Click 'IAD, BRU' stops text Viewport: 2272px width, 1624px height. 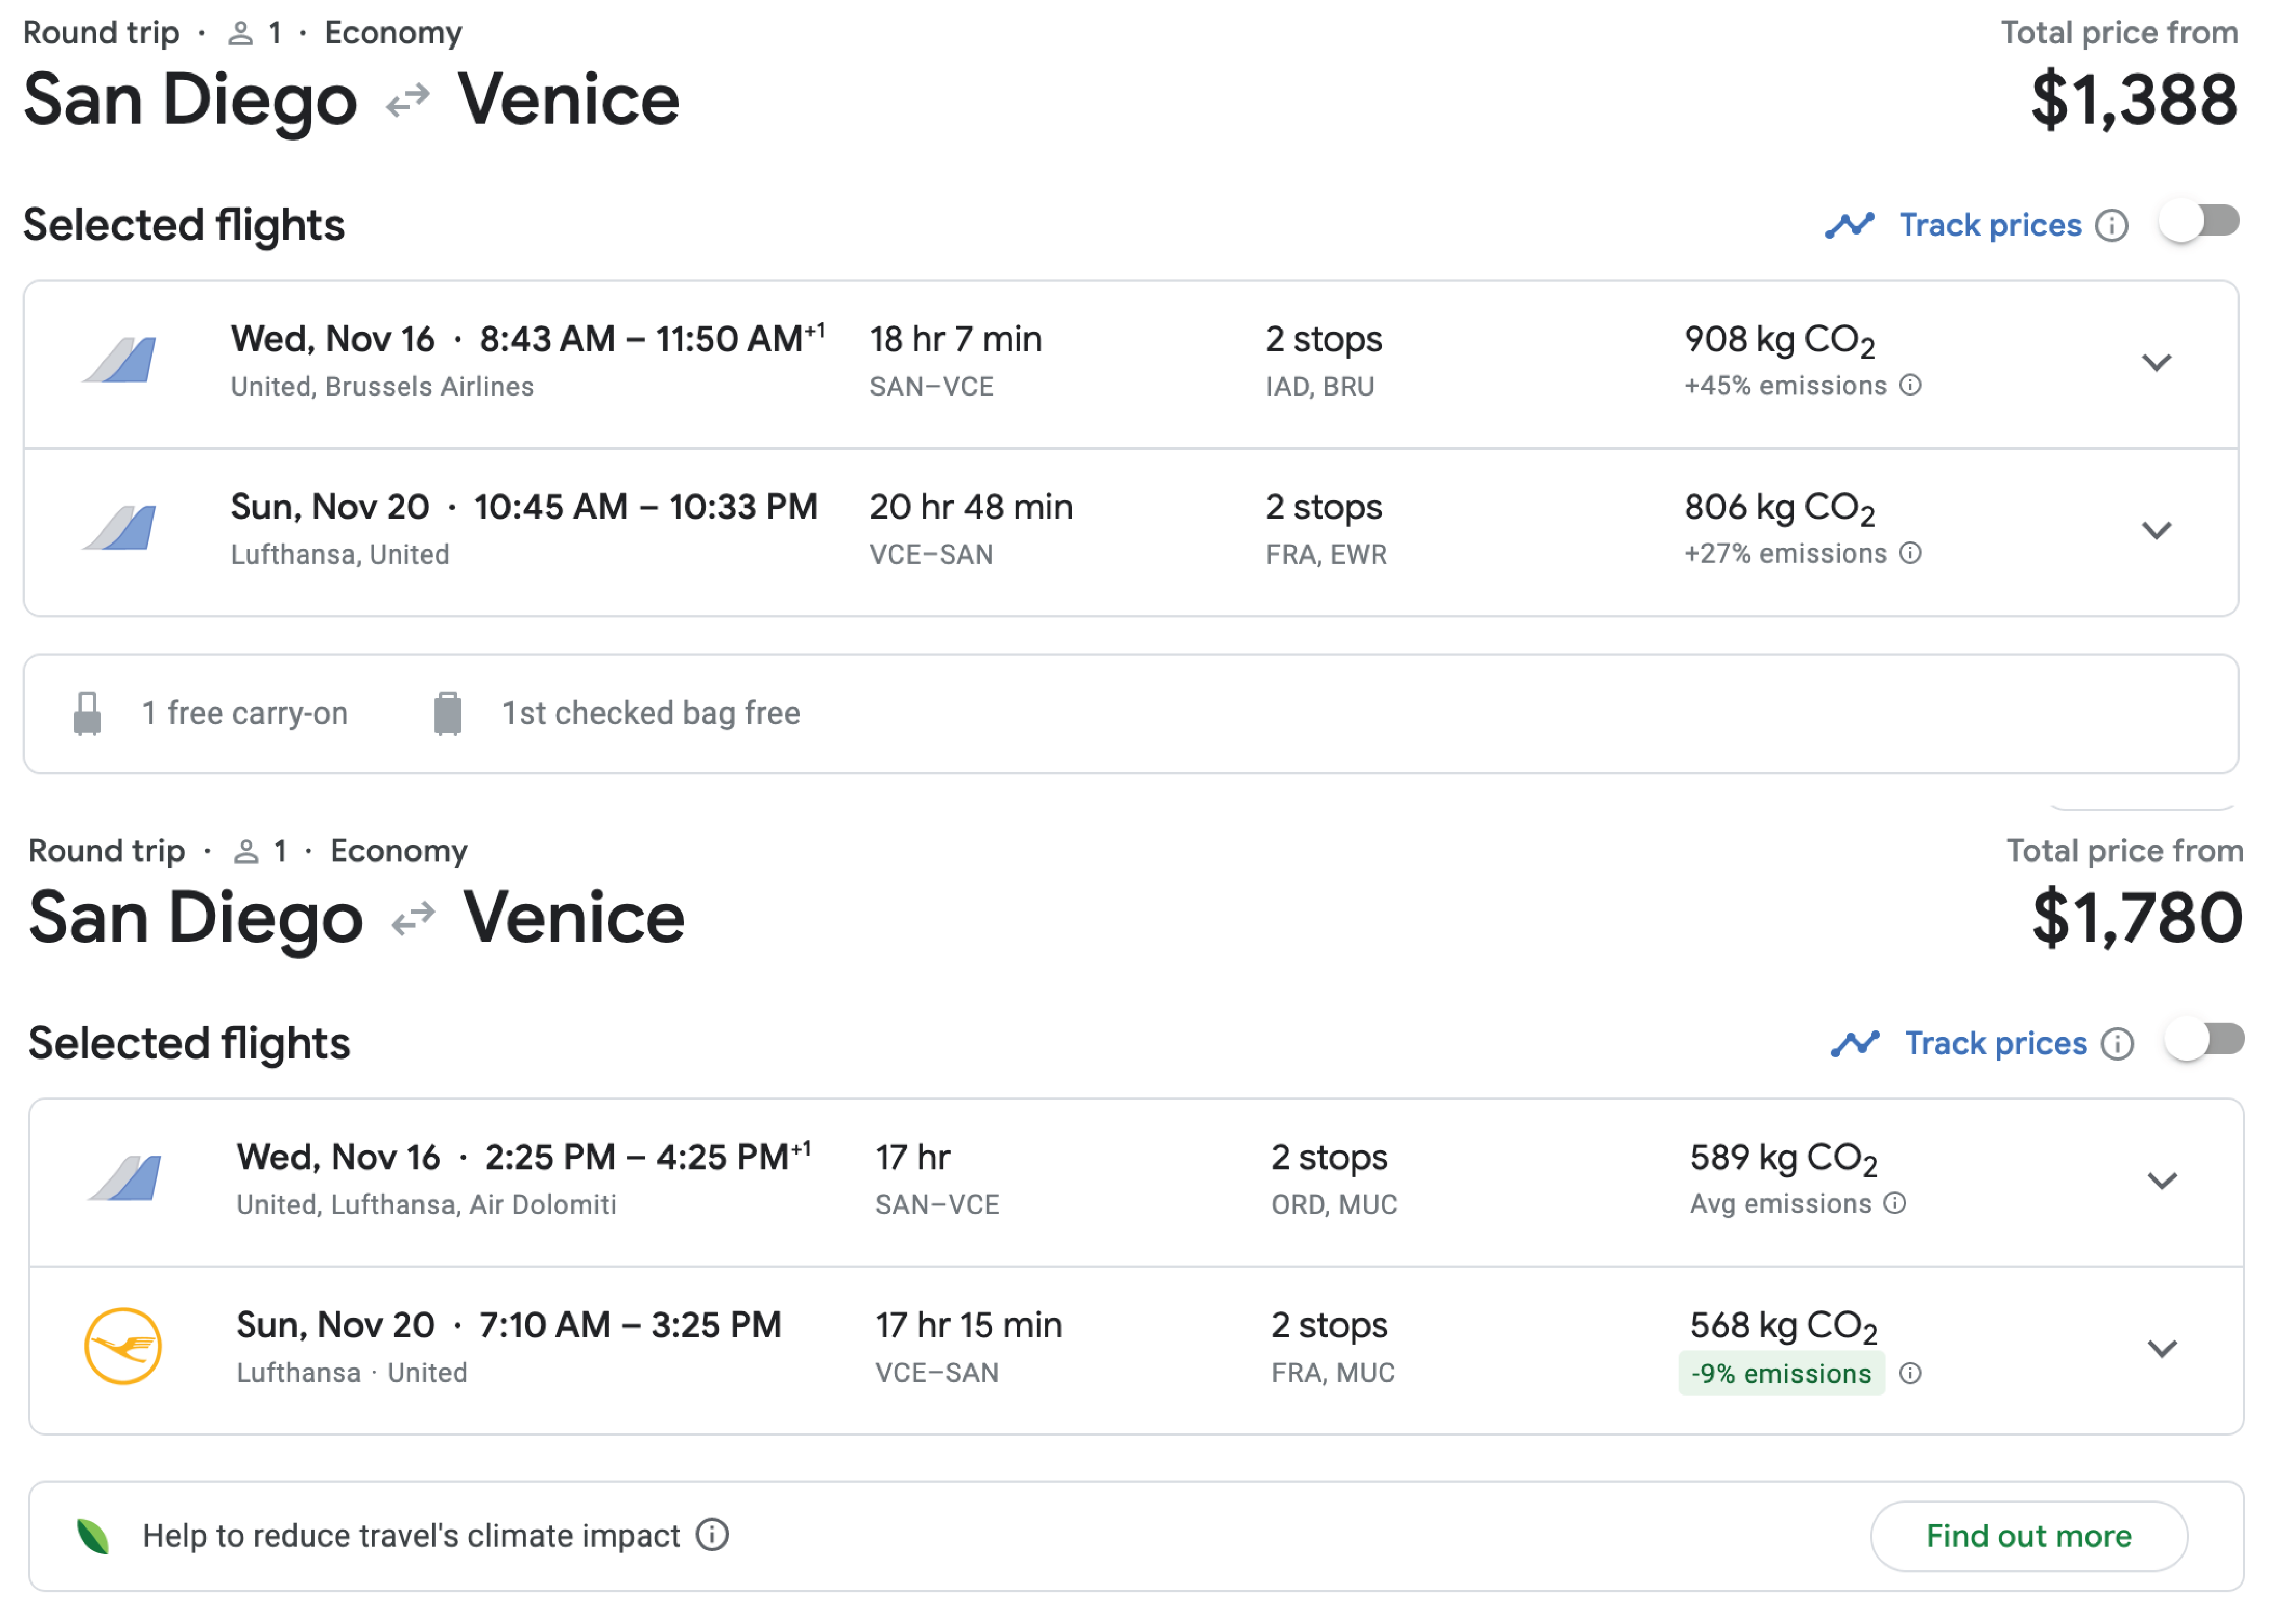(x=1320, y=387)
